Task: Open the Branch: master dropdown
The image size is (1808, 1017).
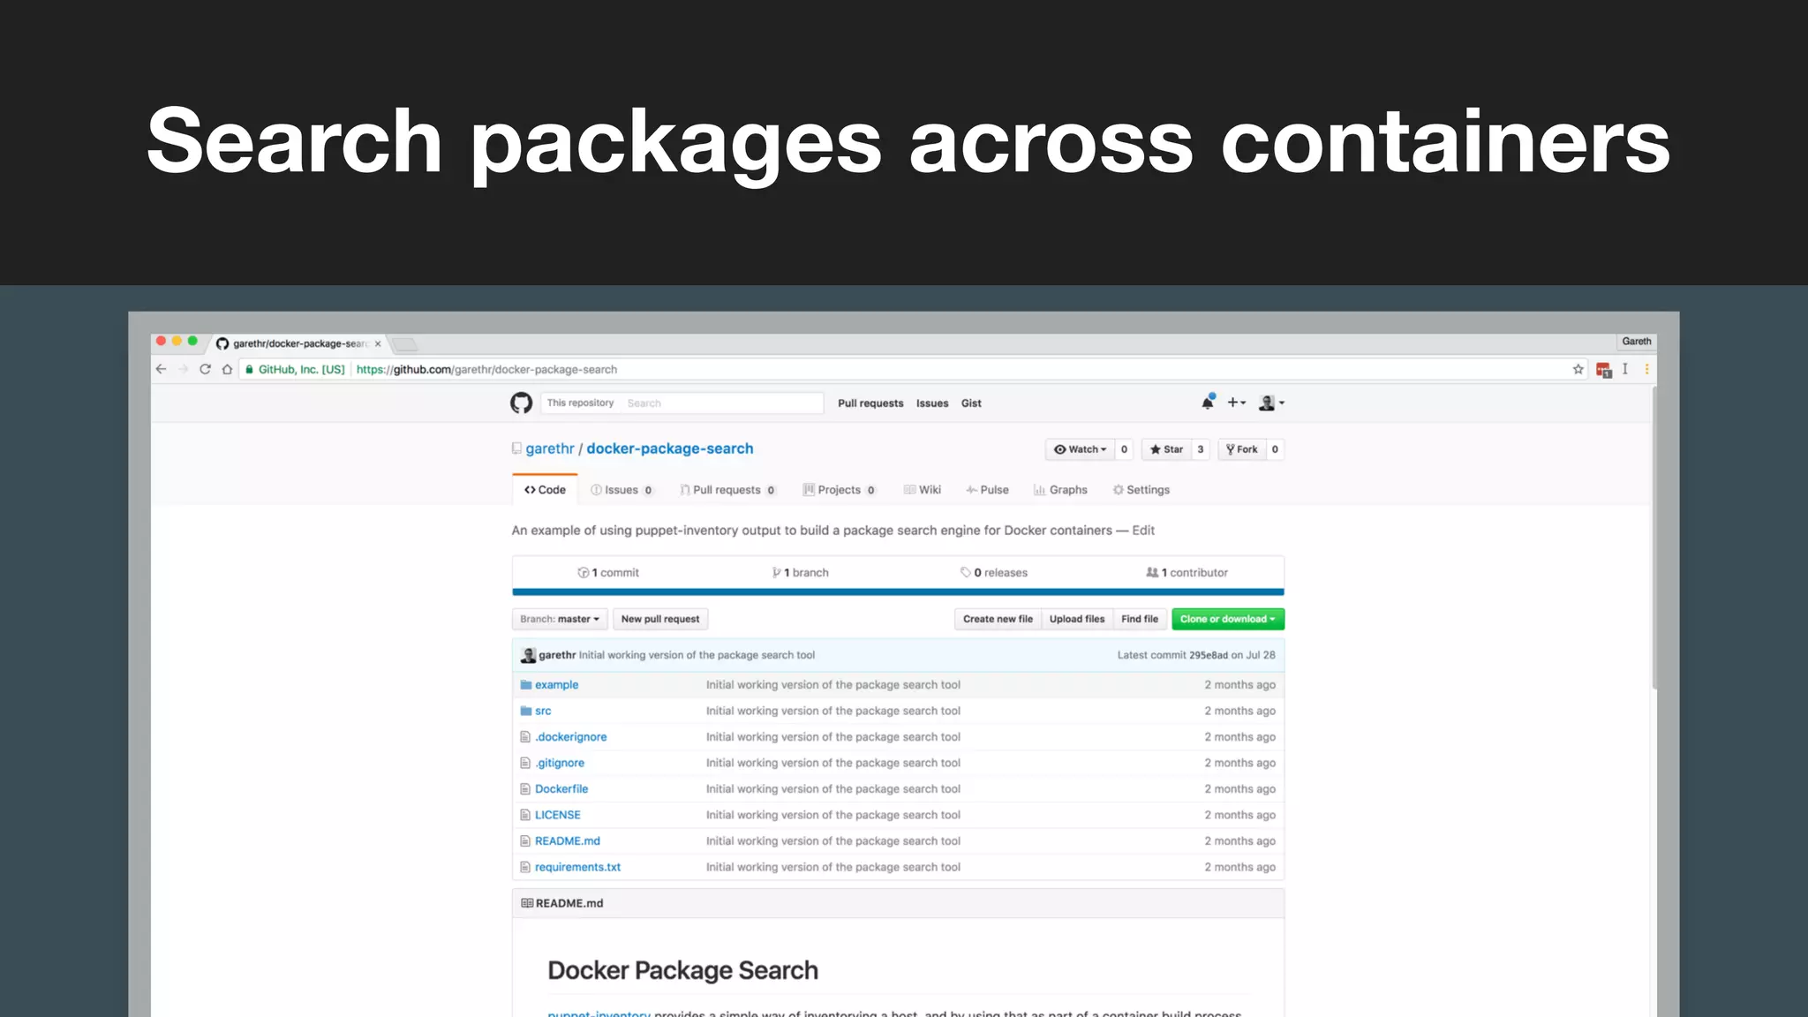Action: tap(560, 619)
